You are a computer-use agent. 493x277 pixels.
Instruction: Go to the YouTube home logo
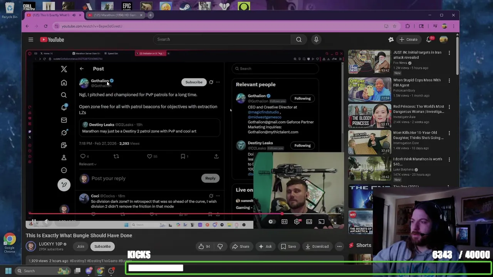point(52,39)
